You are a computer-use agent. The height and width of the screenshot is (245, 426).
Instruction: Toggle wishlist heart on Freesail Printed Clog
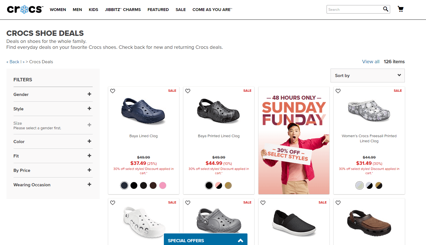338,91
